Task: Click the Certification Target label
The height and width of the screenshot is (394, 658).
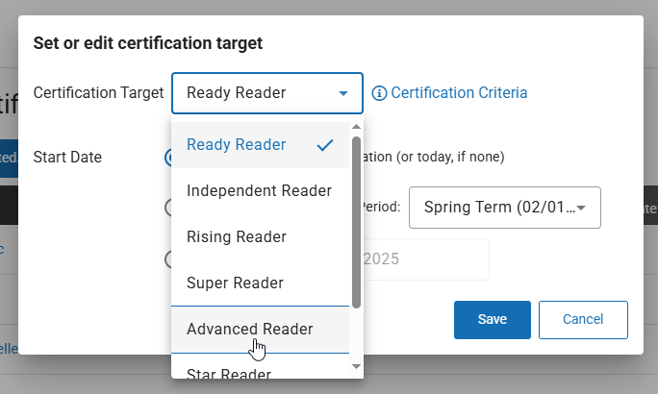Action: click(x=98, y=93)
